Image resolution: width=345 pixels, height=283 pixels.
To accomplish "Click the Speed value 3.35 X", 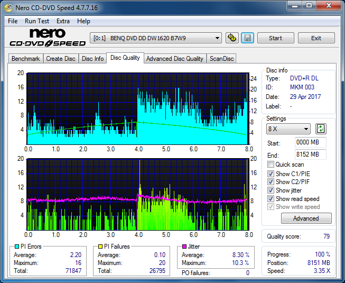I will [322, 271].
